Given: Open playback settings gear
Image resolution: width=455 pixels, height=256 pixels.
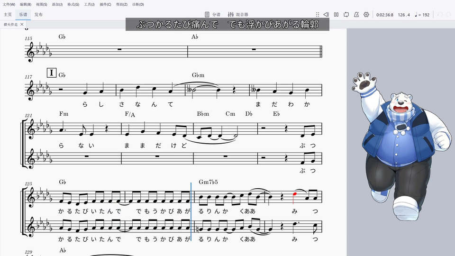Looking at the screenshot, I should click(x=366, y=15).
